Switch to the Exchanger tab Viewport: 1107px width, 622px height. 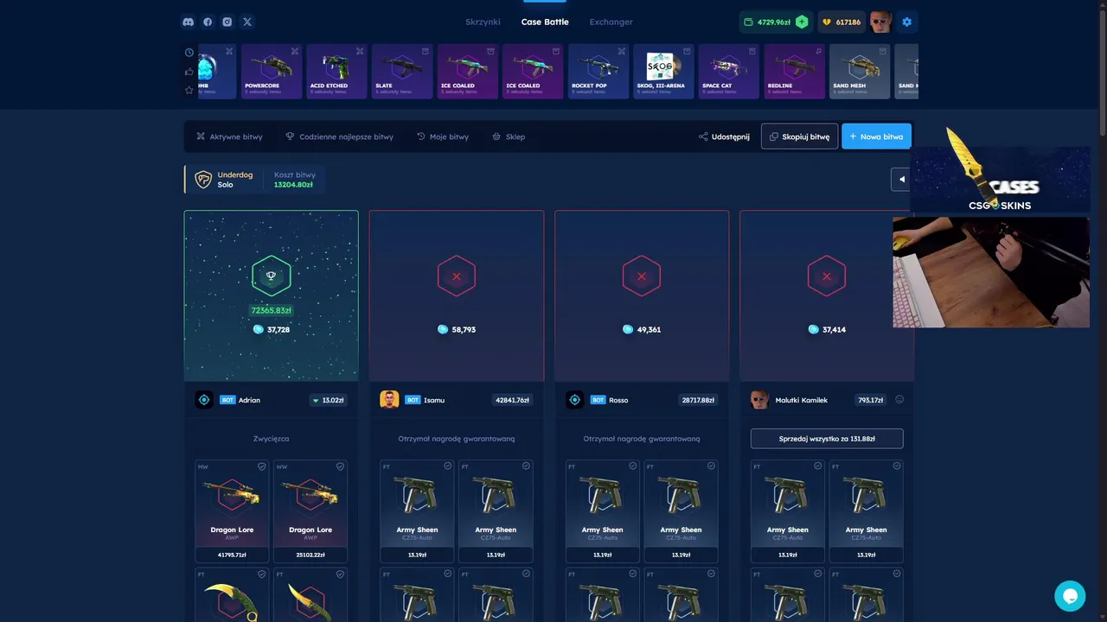[x=611, y=22]
